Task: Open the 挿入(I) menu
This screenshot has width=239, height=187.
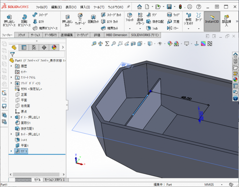Action: tap(85, 7)
